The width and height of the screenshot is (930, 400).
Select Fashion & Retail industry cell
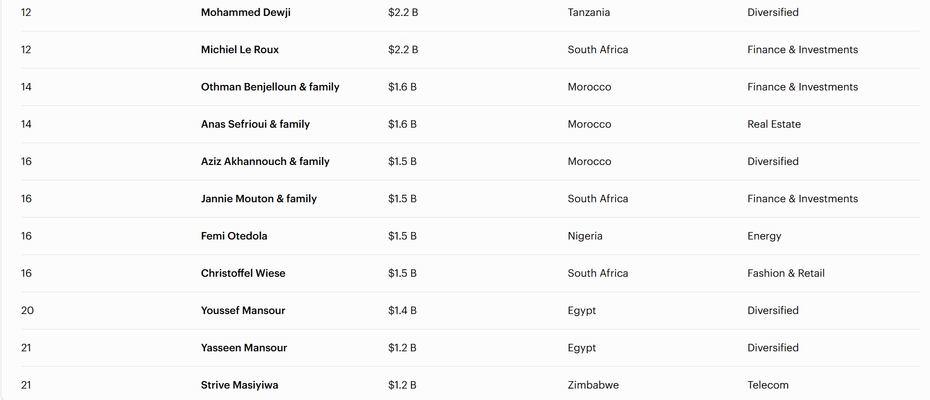(786, 273)
